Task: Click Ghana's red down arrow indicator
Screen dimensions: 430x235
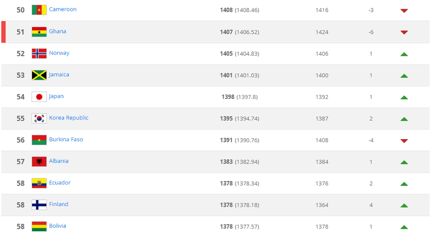Action: [x=404, y=32]
